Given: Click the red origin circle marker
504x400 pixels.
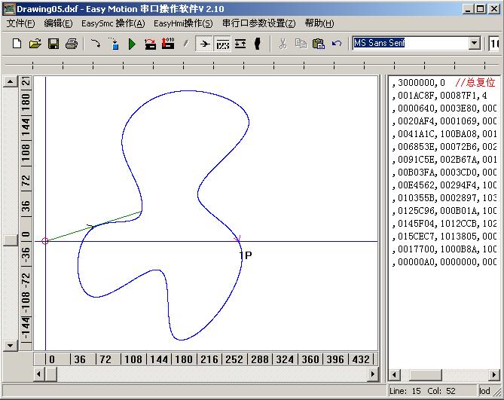Looking at the screenshot, I should tap(45, 241).
